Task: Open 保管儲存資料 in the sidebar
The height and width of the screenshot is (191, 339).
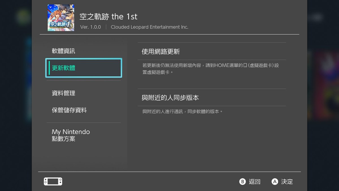Action: [84, 110]
